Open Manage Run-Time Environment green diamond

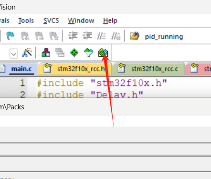coord(74,53)
